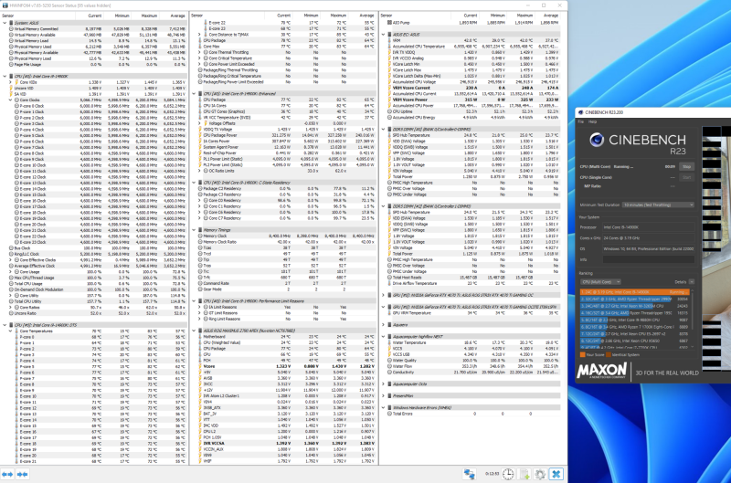The image size is (731, 483).
Task: Click the Cinebench sphere logo
Action: [597, 140]
